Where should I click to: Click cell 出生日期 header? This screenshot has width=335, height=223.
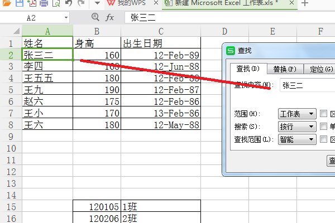161,43
